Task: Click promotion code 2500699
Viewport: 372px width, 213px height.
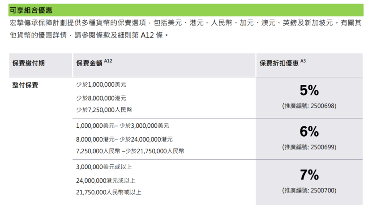Action: click(309, 147)
